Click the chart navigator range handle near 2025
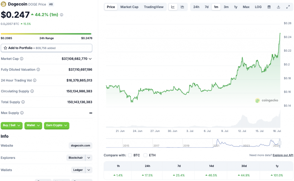 coord(279,143)
